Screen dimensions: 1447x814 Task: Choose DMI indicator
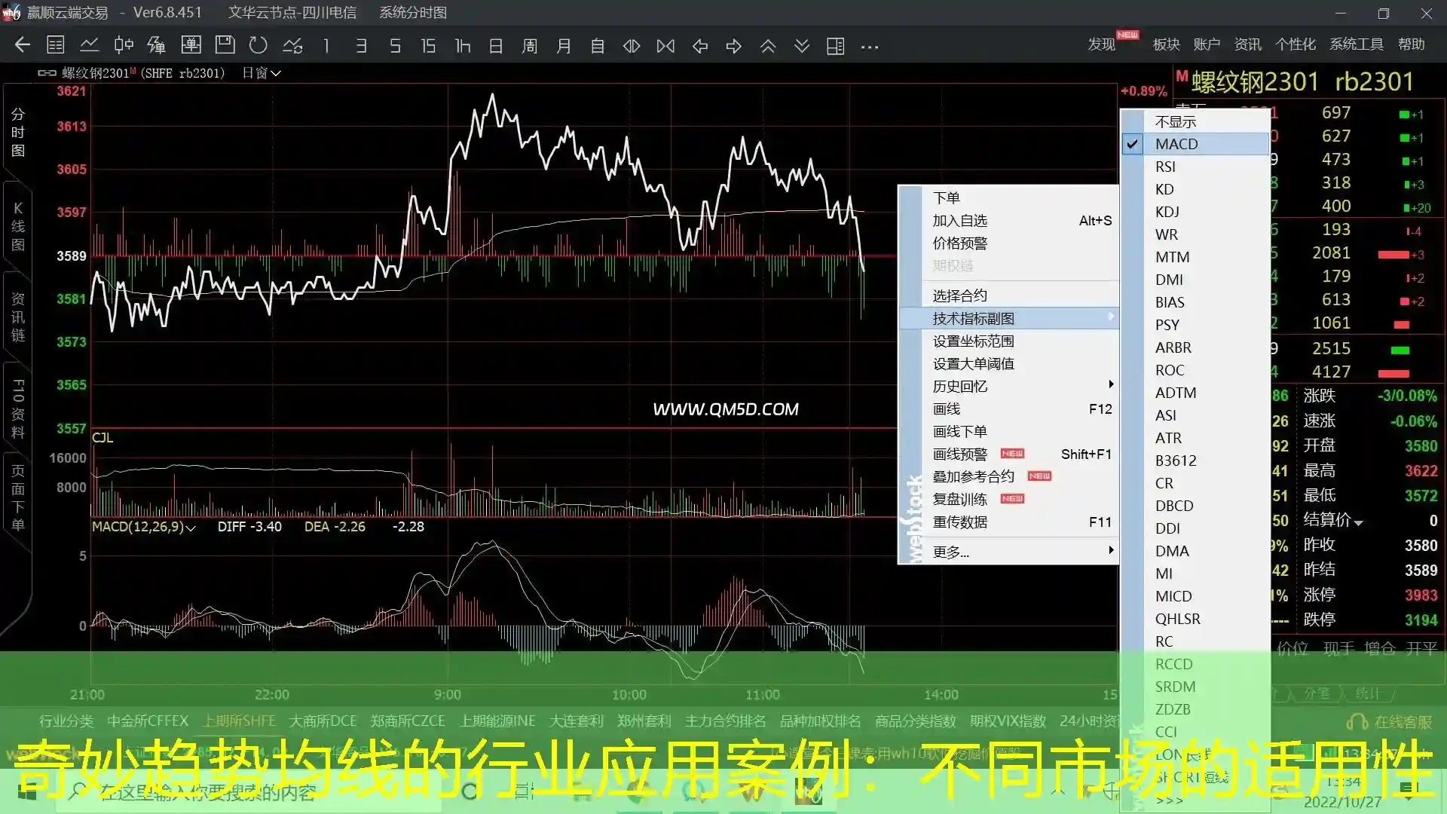pyautogui.click(x=1196, y=280)
